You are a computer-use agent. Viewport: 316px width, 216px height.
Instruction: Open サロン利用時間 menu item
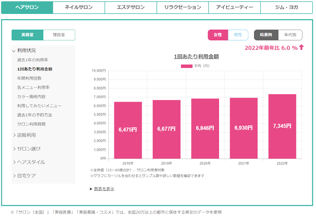coord(31,124)
